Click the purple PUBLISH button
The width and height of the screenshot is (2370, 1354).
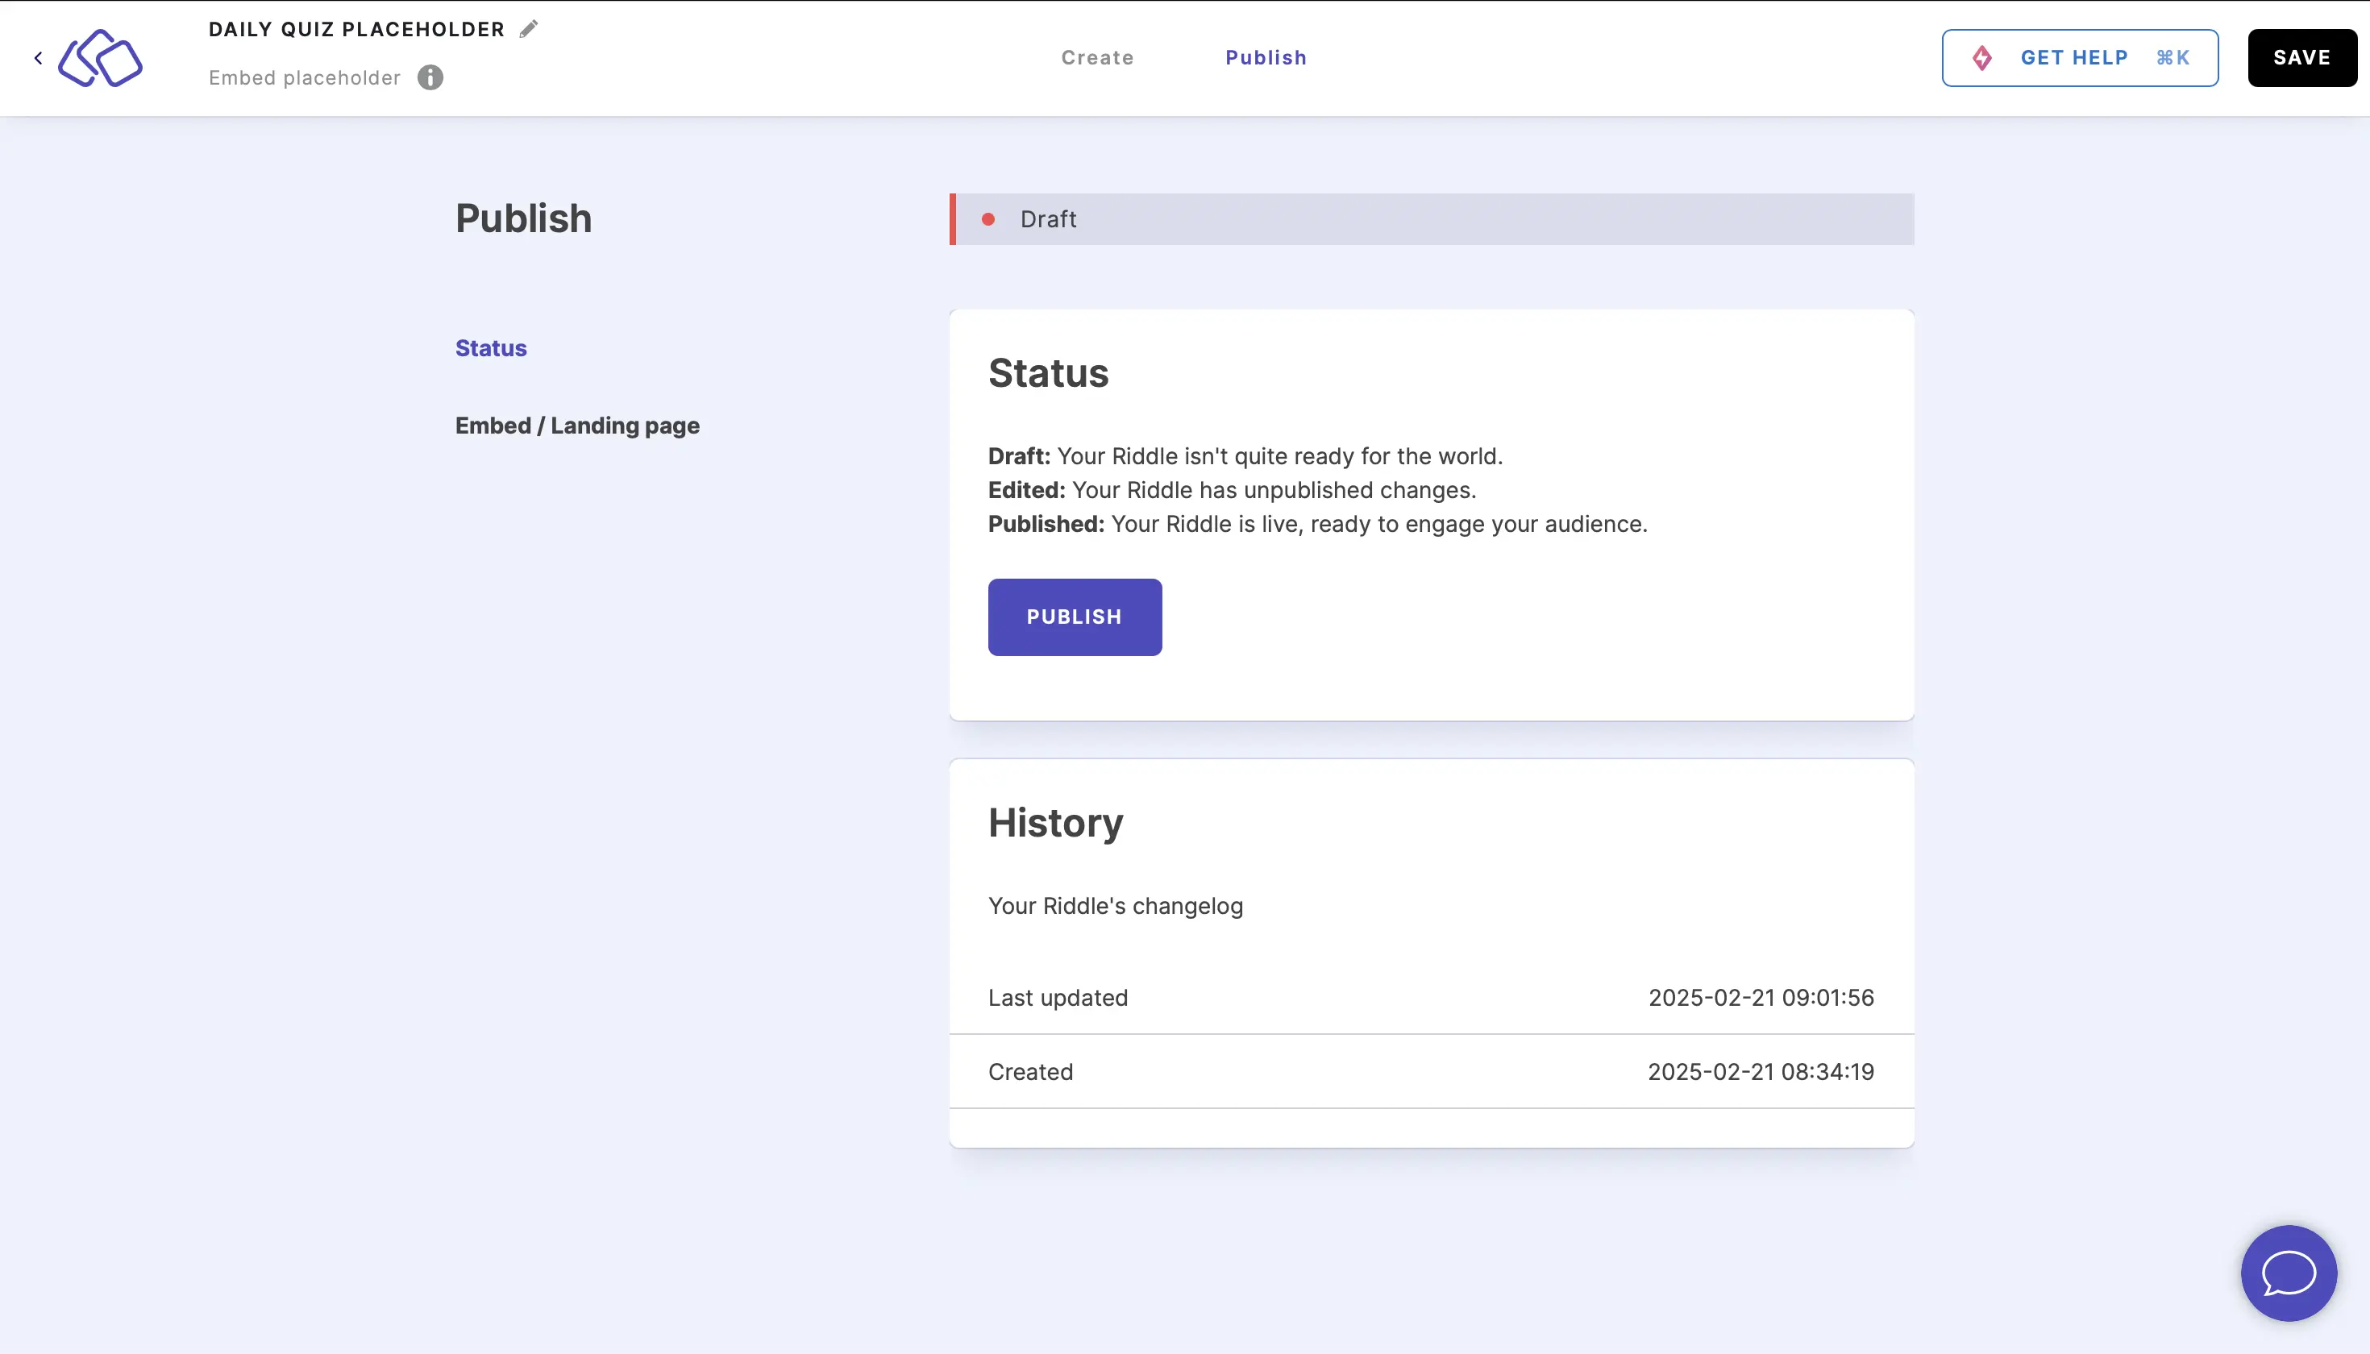1075,617
